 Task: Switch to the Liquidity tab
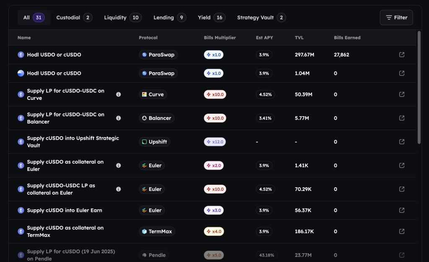[123, 18]
